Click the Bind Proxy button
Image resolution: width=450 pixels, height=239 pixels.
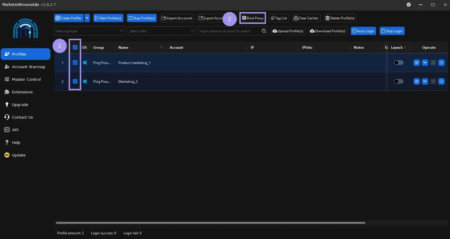[252, 18]
